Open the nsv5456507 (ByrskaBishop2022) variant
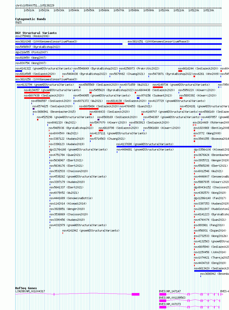 [x=38, y=47]
